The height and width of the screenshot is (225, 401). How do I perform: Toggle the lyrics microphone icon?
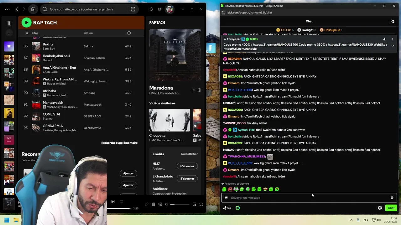(147, 204)
